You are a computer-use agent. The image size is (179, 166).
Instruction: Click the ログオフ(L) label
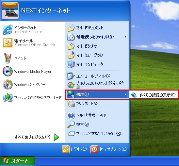coord(79,149)
